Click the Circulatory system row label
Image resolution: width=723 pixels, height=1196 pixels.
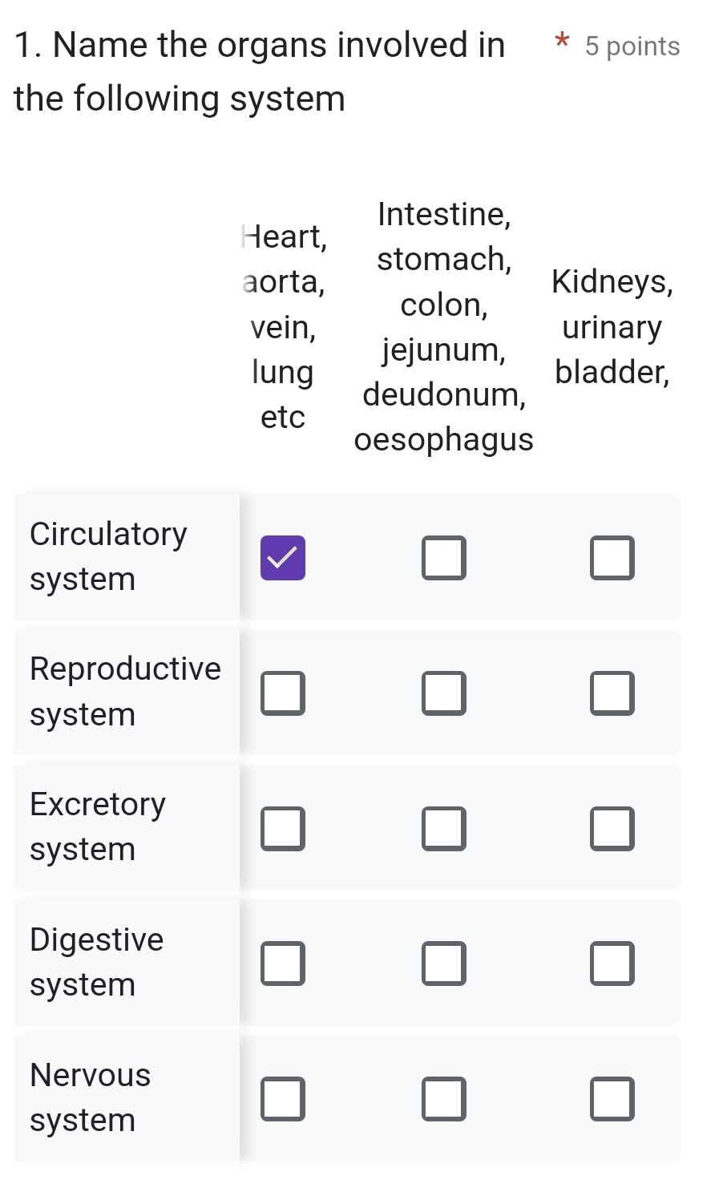tap(108, 556)
